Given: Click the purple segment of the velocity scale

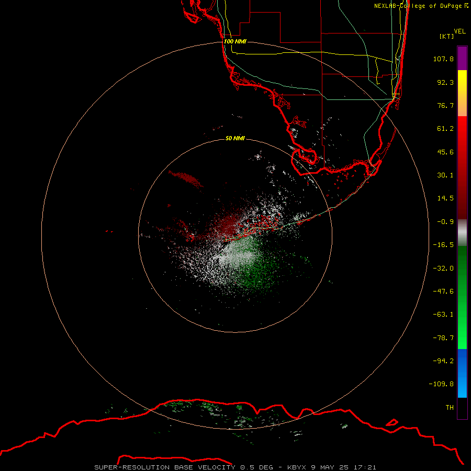Looking at the screenshot, I should click(x=462, y=58).
